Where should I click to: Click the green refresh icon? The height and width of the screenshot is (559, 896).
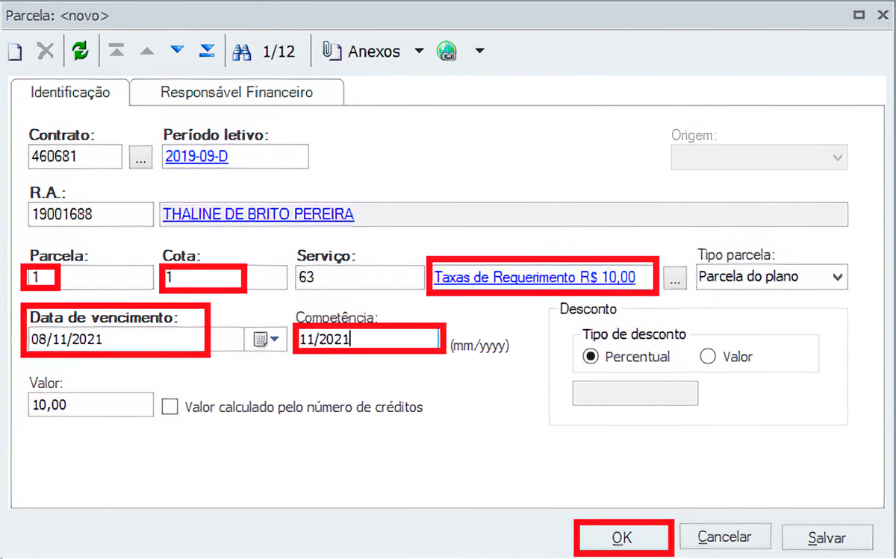coord(80,51)
